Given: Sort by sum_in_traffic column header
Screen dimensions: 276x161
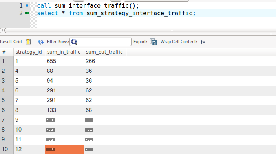Looking at the screenshot, I should click(x=64, y=52).
